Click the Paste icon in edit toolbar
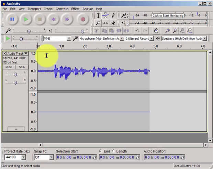 112,31
